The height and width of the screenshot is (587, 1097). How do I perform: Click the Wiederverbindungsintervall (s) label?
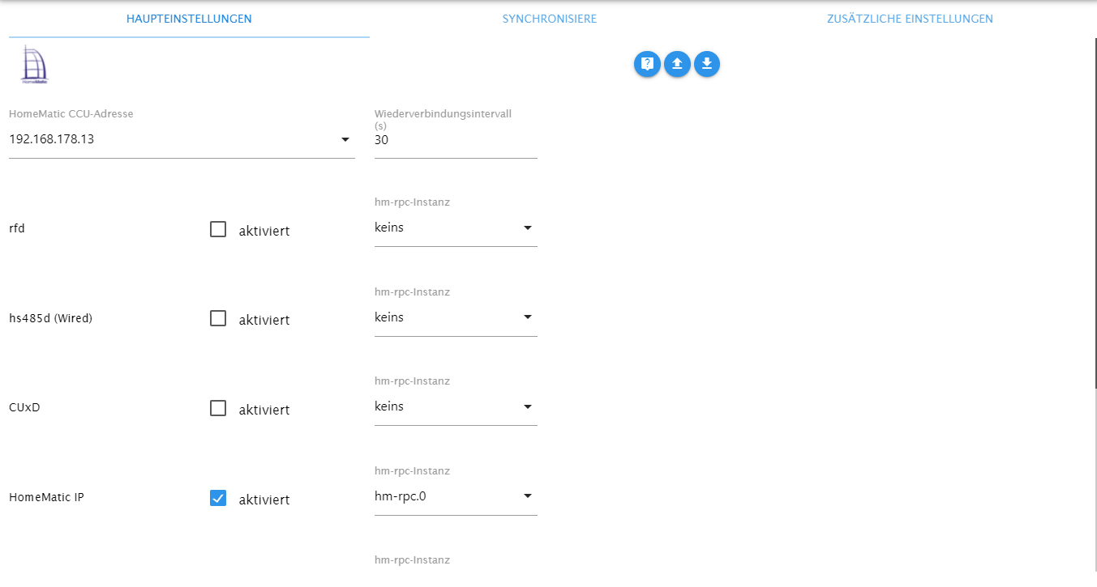tap(443, 120)
